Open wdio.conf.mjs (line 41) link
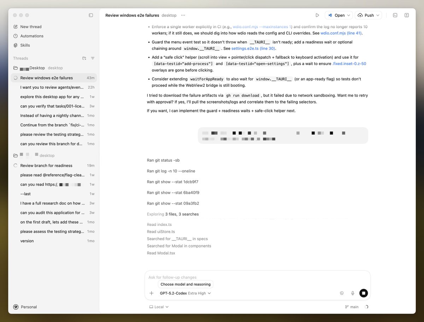This screenshot has height=322, width=424. (341, 33)
